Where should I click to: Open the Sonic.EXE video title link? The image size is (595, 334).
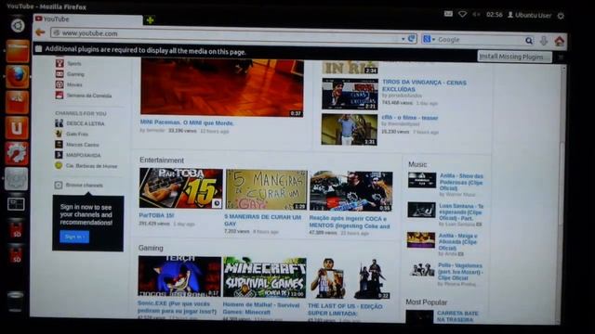177,307
